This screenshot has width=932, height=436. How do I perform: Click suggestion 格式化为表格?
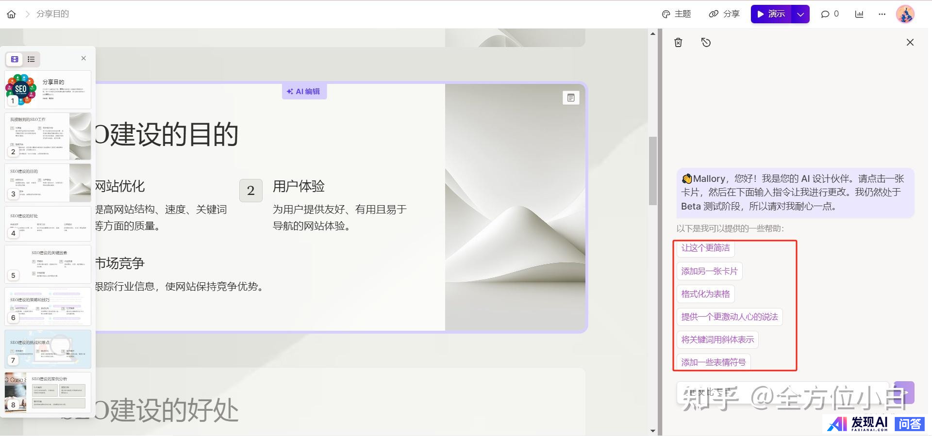pos(705,294)
